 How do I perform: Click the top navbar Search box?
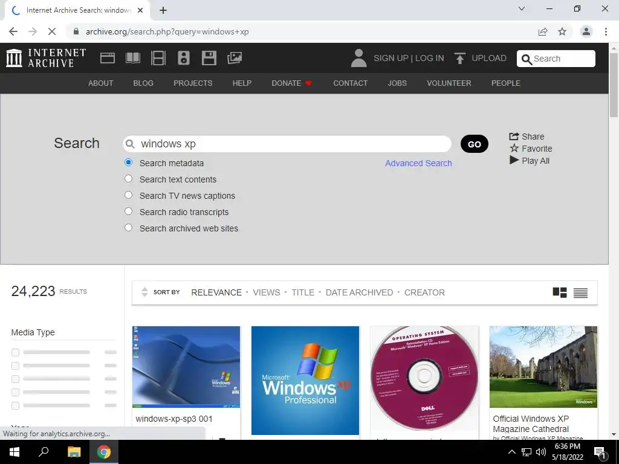coord(556,59)
